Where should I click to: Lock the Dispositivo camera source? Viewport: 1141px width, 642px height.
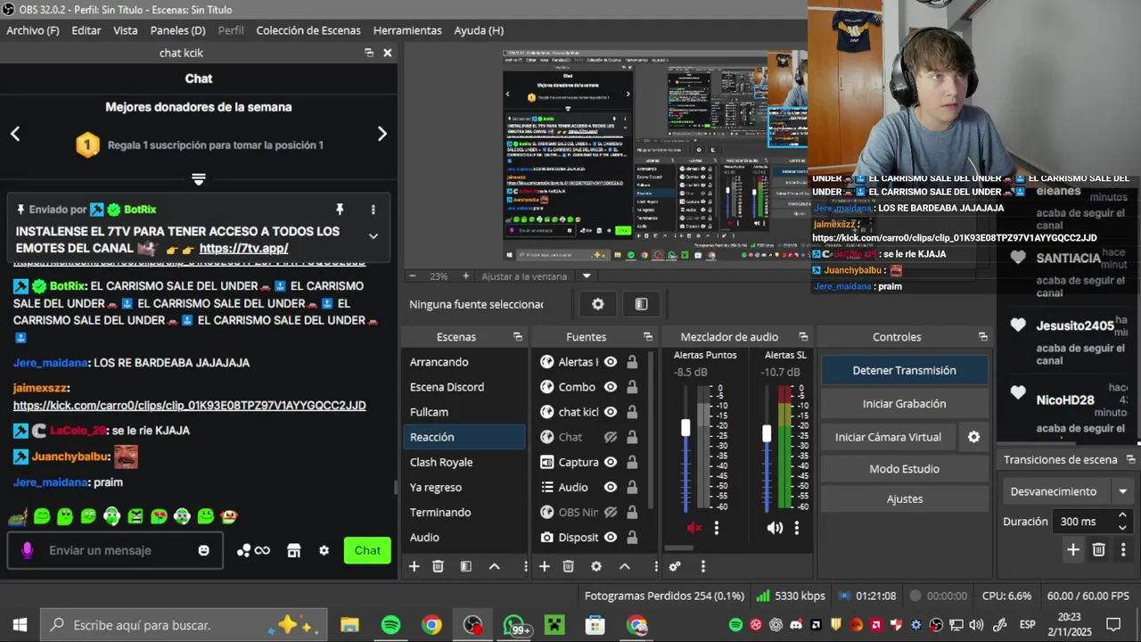[x=632, y=537]
